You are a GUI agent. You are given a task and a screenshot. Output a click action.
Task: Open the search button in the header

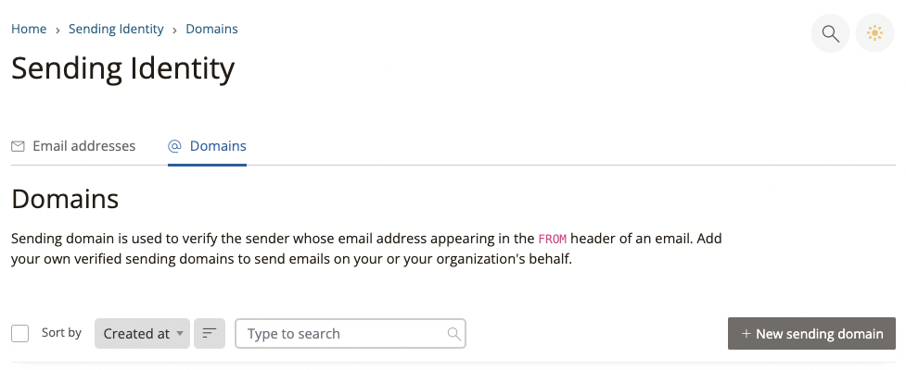(x=830, y=34)
